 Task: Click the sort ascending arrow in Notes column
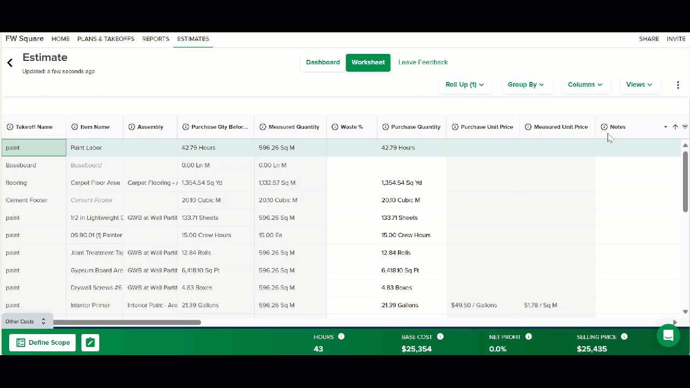pyautogui.click(x=675, y=127)
